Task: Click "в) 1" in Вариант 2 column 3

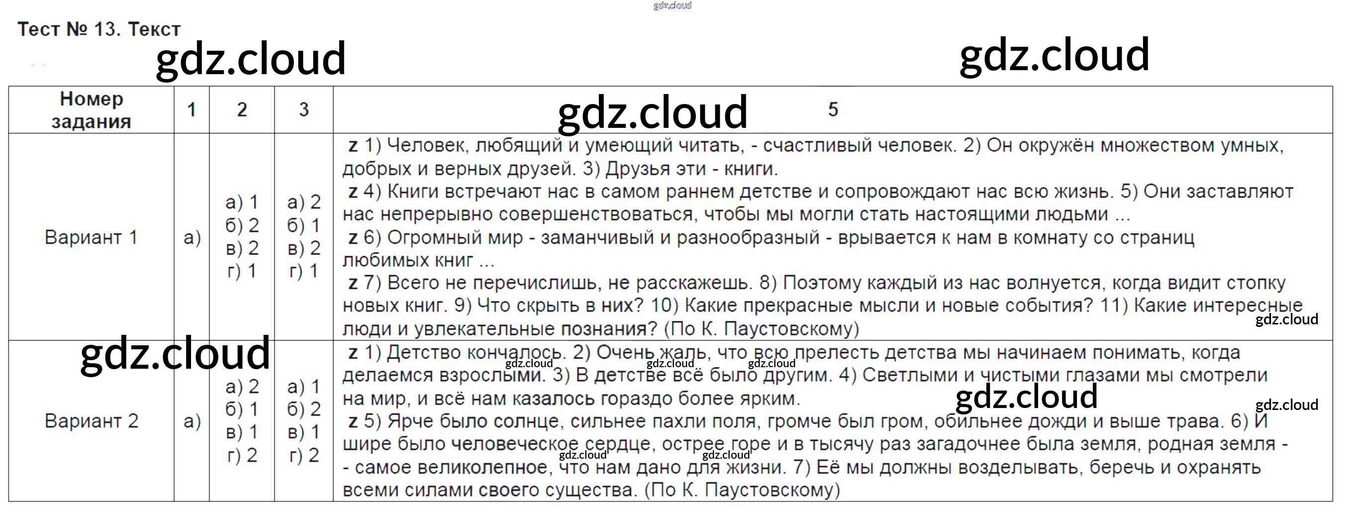Action: click(x=304, y=432)
